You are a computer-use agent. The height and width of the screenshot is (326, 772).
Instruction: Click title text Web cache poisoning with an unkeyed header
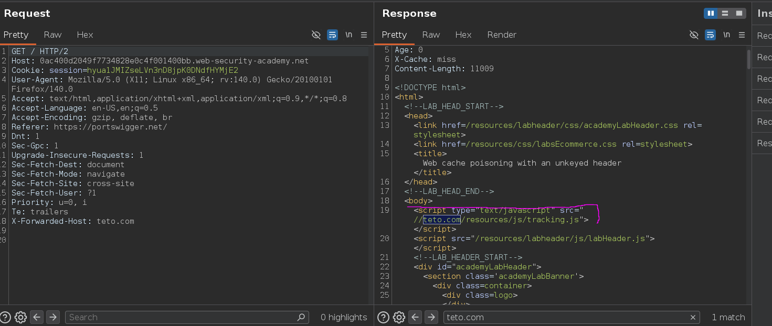pos(522,163)
